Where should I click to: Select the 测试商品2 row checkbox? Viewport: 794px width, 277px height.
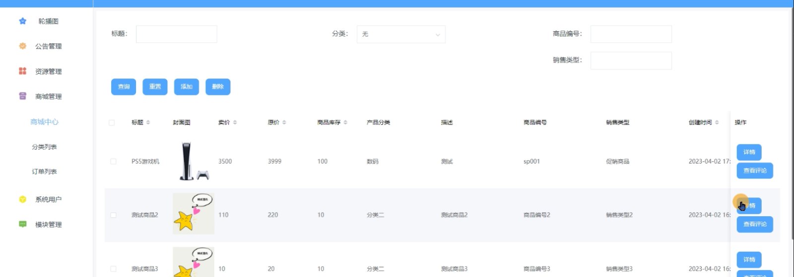(113, 215)
